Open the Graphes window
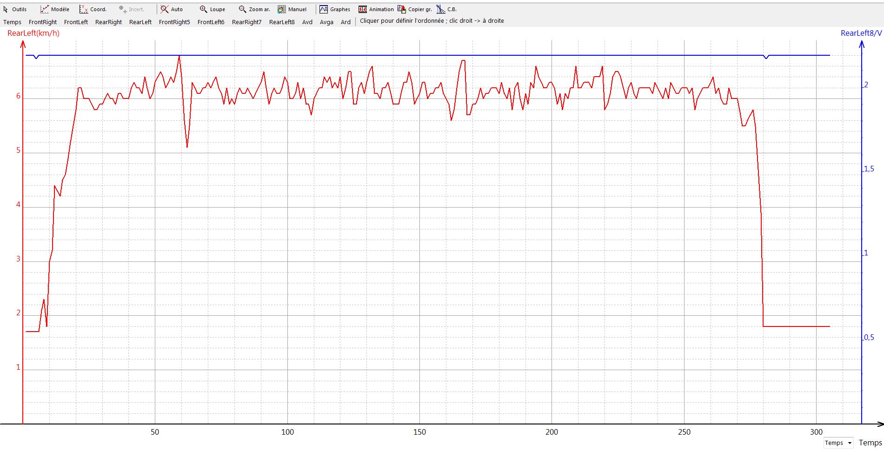Screen dimensions: 884x450 pyautogui.click(x=335, y=9)
